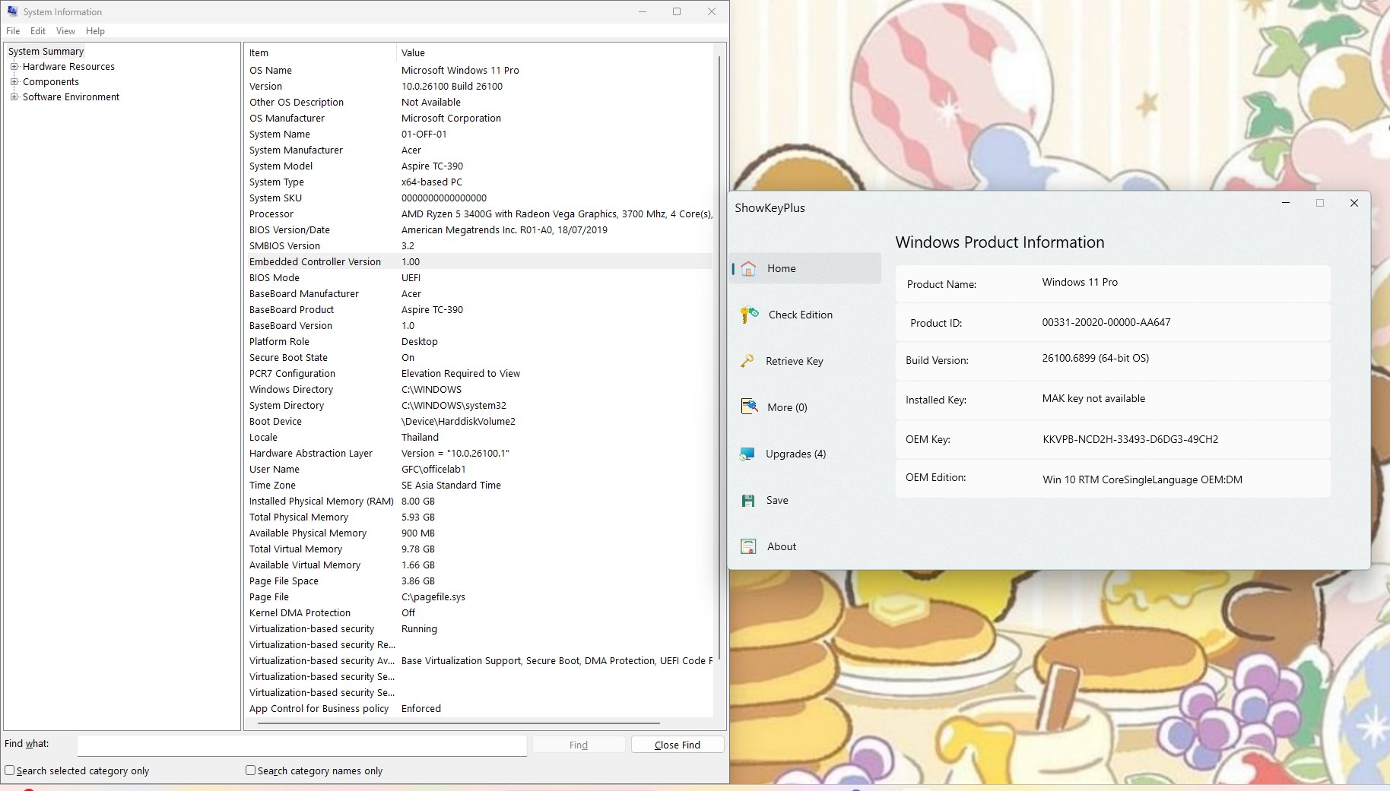Image resolution: width=1390 pixels, height=791 pixels.
Task: Select System Summary in the tree
Action: click(x=46, y=52)
